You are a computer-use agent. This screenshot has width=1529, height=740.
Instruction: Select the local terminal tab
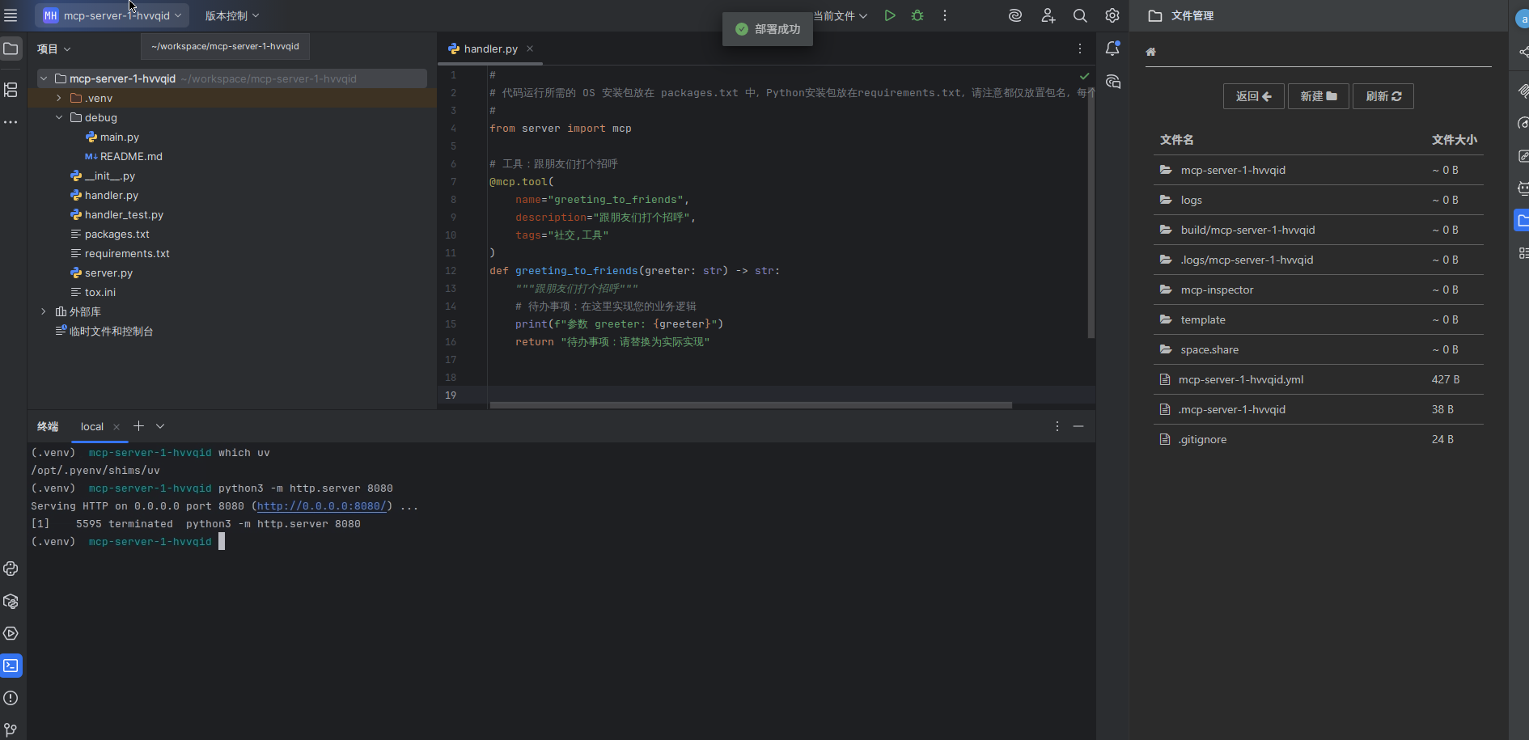pos(92,426)
